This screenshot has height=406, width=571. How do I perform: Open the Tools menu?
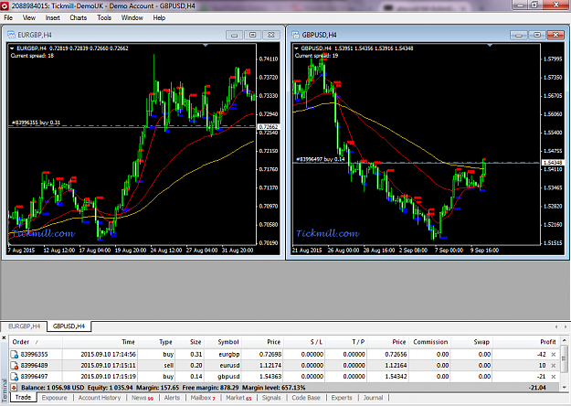point(104,18)
